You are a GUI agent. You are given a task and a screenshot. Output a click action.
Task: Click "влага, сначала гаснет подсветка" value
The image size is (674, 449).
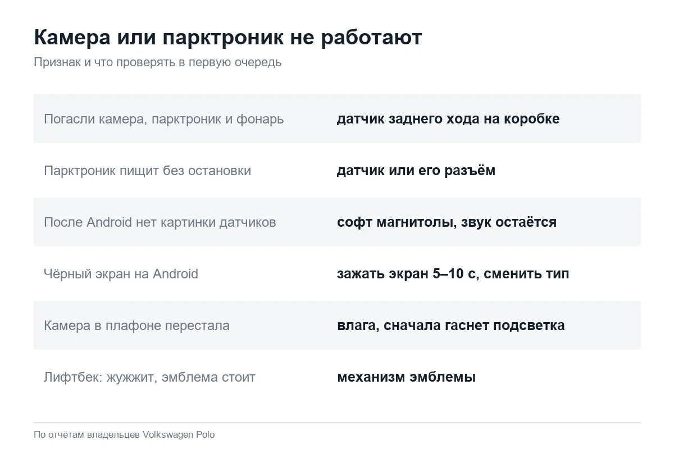450,326
